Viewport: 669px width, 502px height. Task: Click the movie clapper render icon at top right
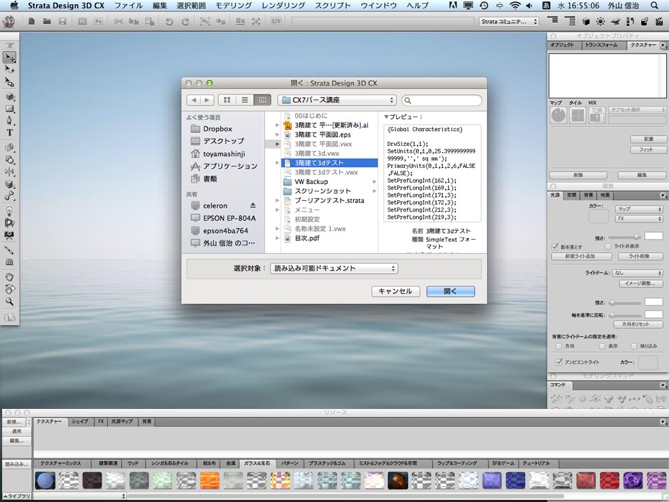pyautogui.click(x=659, y=21)
